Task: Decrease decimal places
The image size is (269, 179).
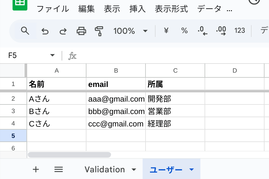Action: point(202,31)
